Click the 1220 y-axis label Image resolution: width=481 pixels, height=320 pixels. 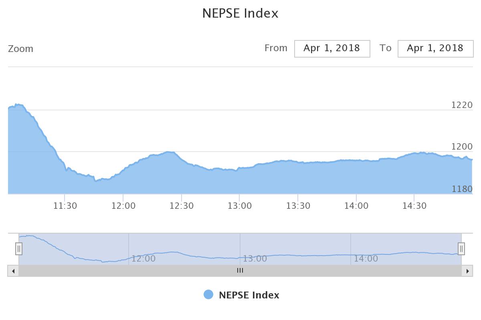tap(462, 105)
